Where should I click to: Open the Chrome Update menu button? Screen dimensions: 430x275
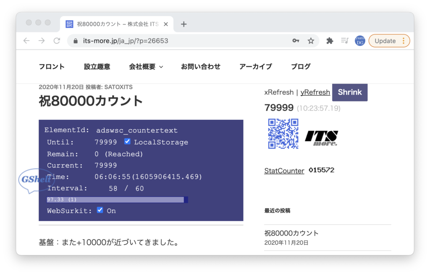point(389,41)
